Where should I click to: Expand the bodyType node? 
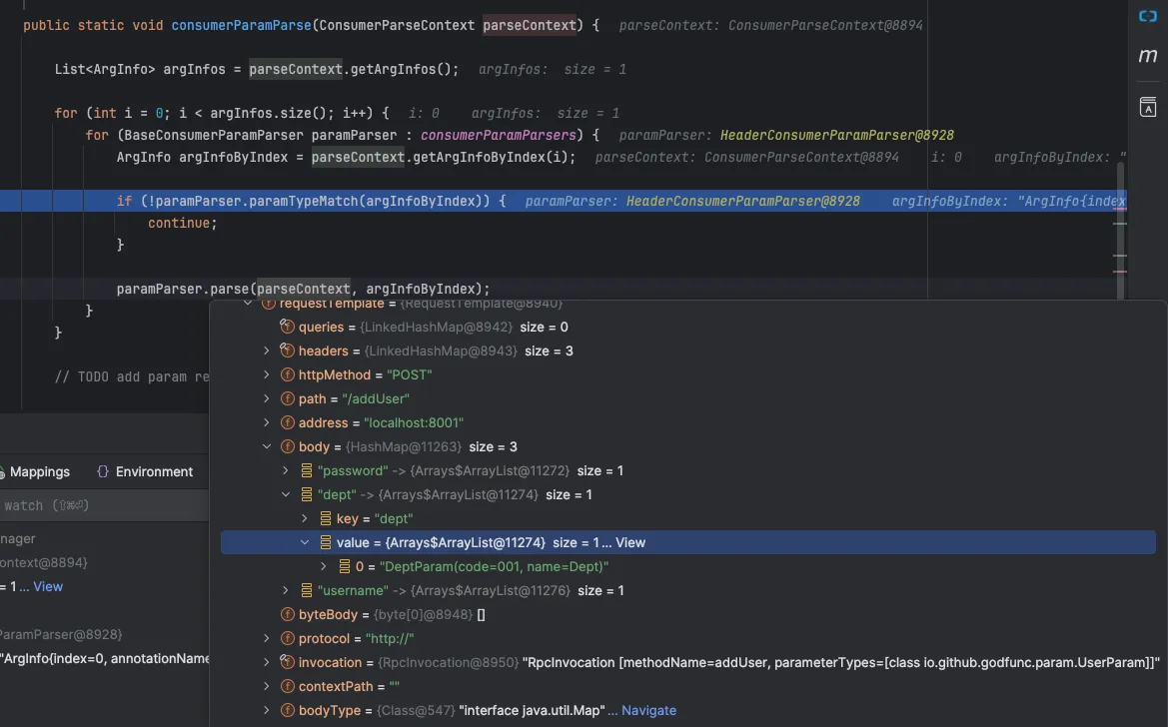coord(266,710)
